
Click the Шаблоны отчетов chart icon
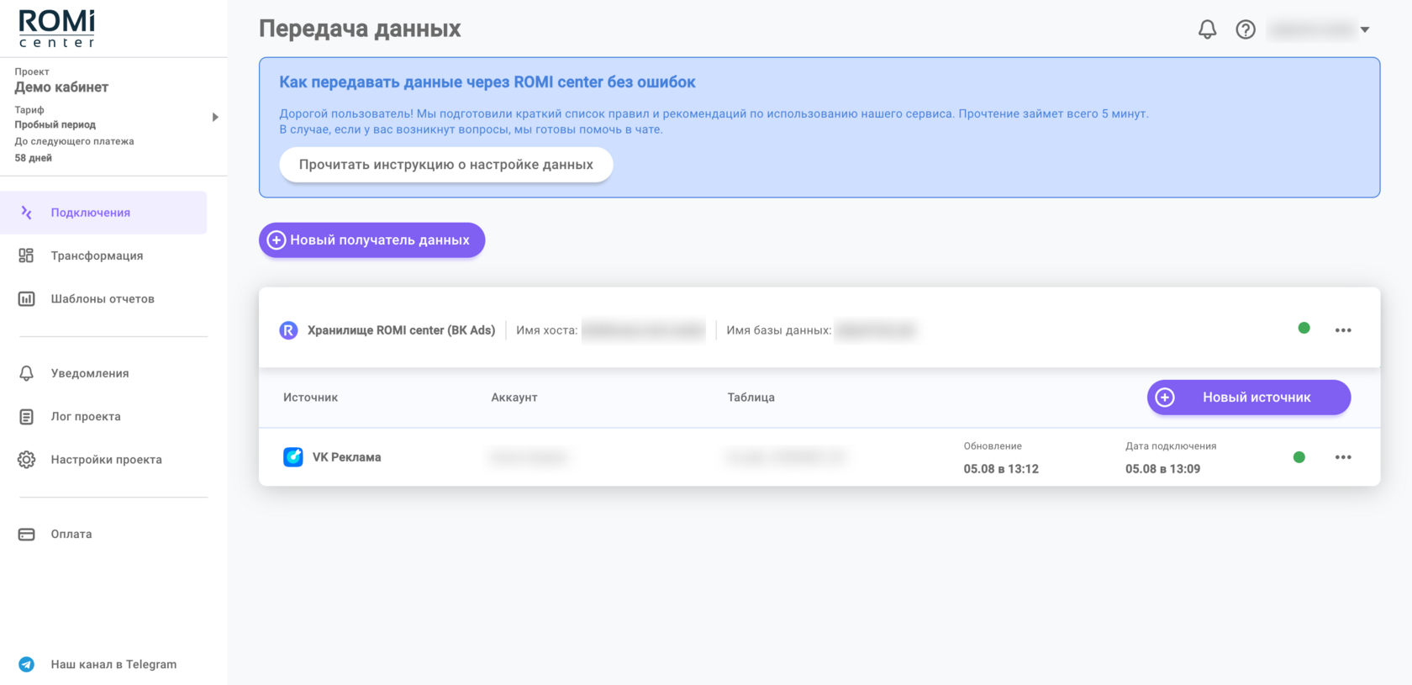pyautogui.click(x=26, y=298)
